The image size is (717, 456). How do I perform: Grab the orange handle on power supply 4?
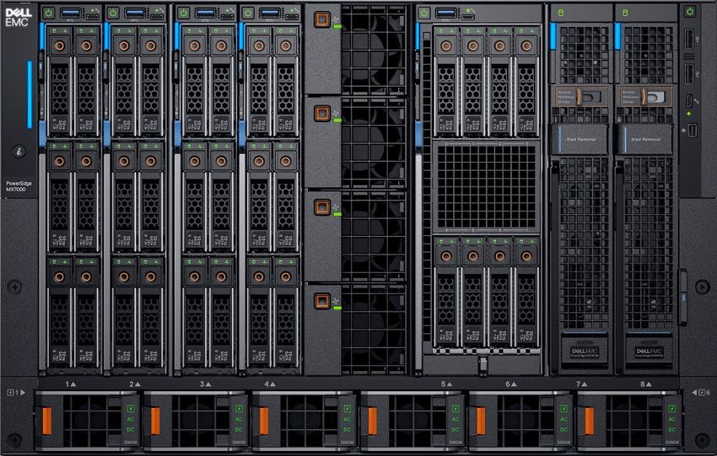pyautogui.click(x=372, y=421)
